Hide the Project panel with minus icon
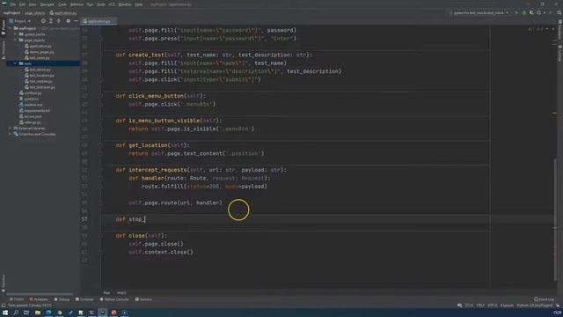Viewport: 563px width, 317px height. coord(76,21)
